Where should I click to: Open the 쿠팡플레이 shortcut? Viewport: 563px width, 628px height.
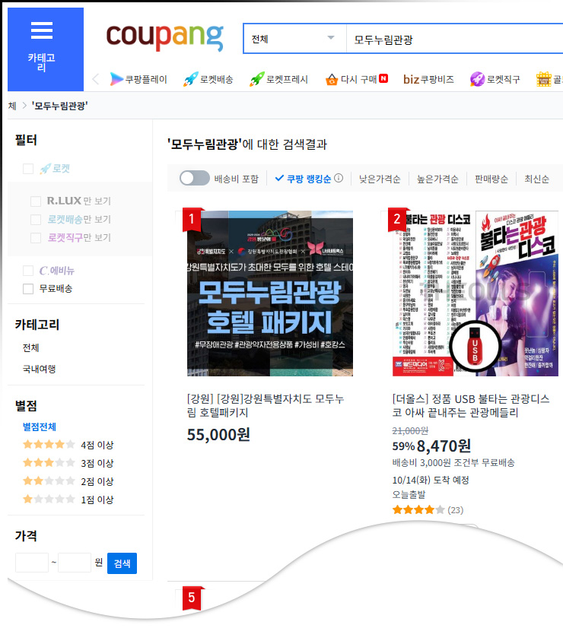coord(138,79)
